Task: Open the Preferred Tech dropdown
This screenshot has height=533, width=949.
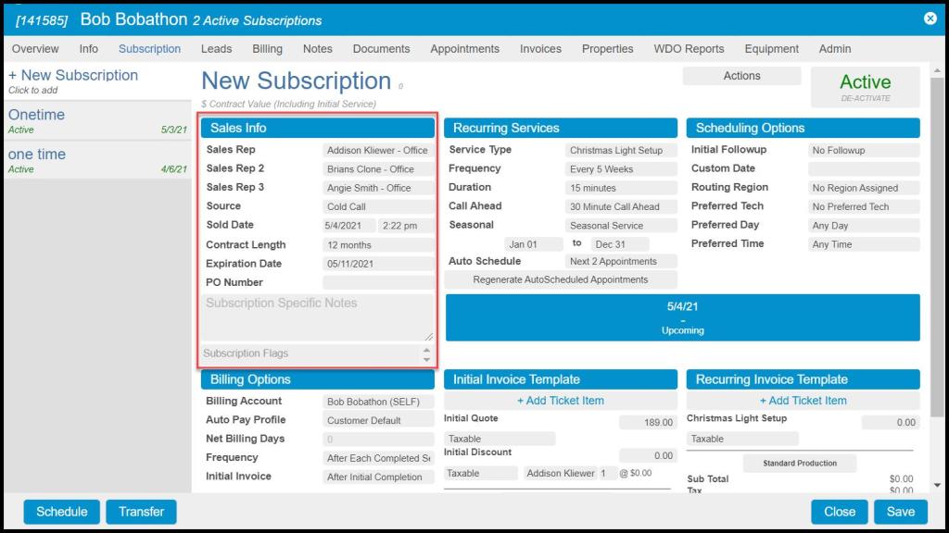Action: coord(864,207)
